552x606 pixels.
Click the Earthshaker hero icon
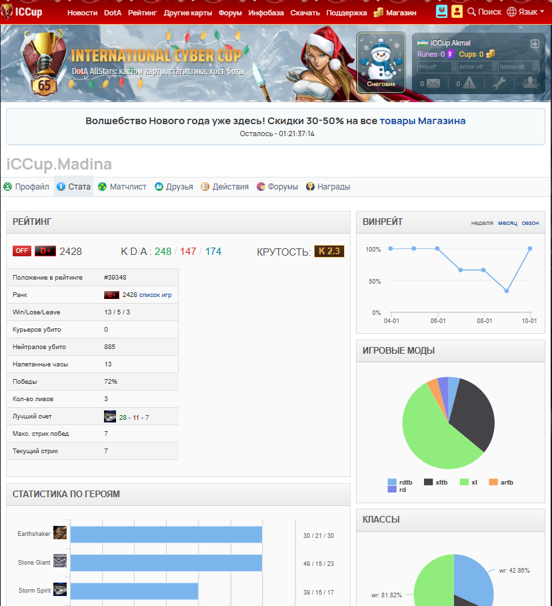tap(60, 533)
